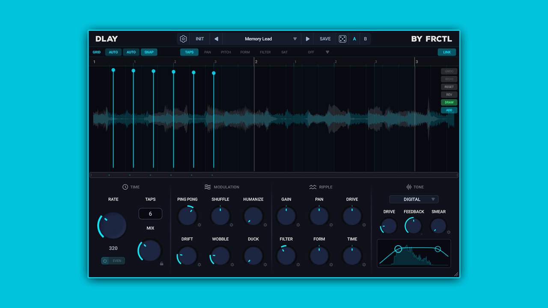548x308 pixels.
Task: Click the dice randomize icon
Action: click(x=342, y=39)
